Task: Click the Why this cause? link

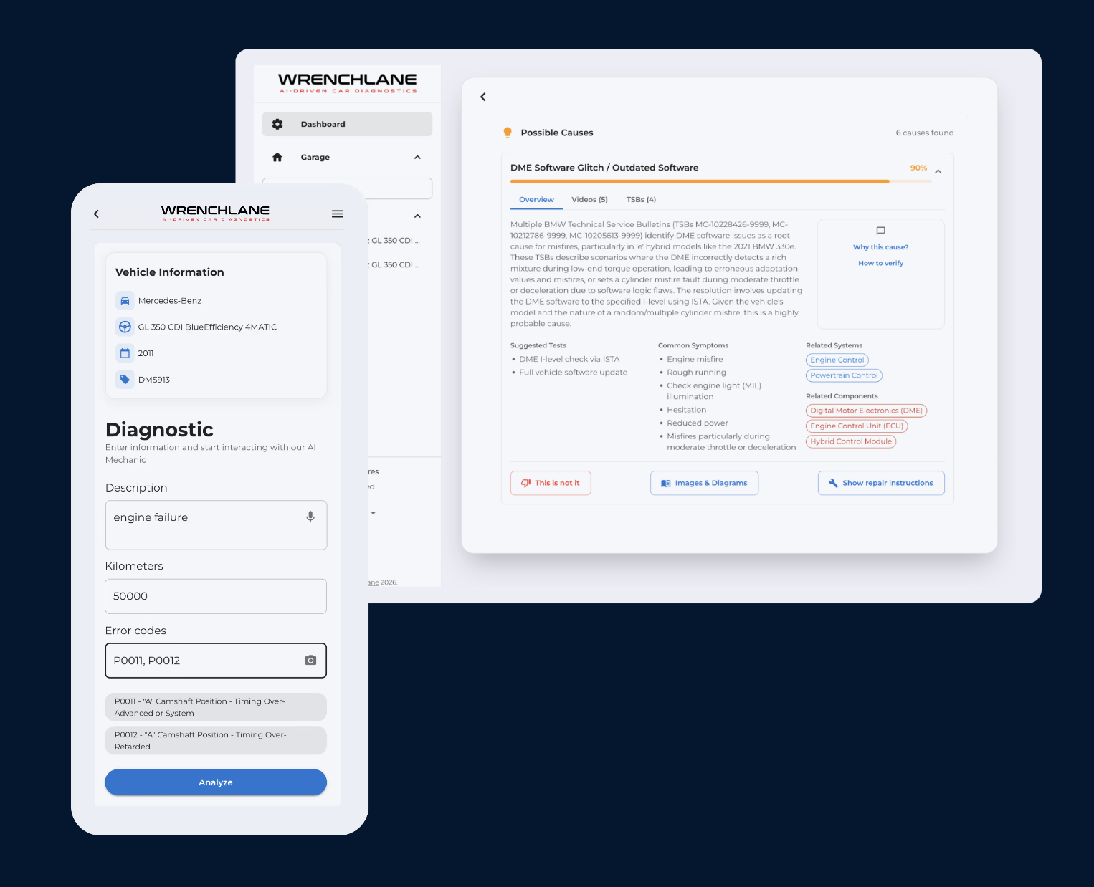Action: pyautogui.click(x=880, y=247)
